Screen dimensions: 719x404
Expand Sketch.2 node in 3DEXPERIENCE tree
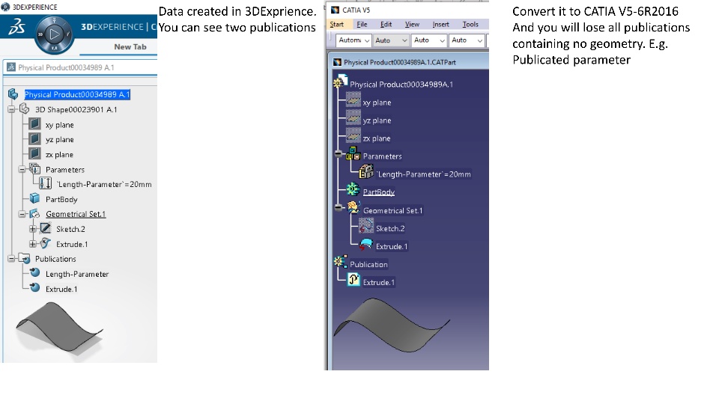(x=32, y=229)
